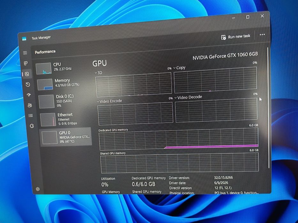The width and height of the screenshot is (298, 223).
Task: Click the 0% (47 °C) GPU temperature text
Action: point(67,141)
